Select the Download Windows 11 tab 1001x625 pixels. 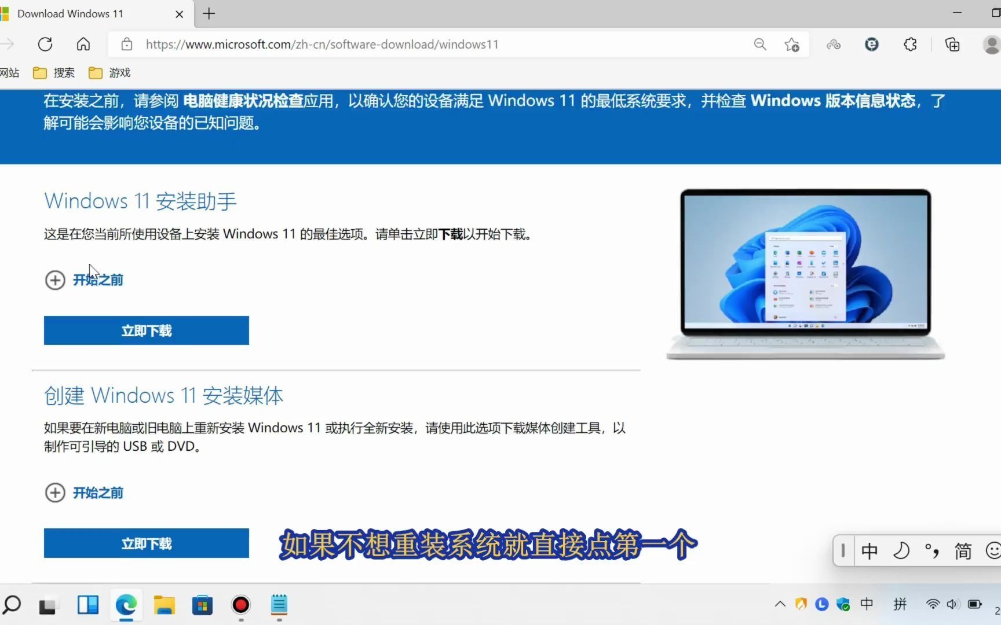point(87,13)
